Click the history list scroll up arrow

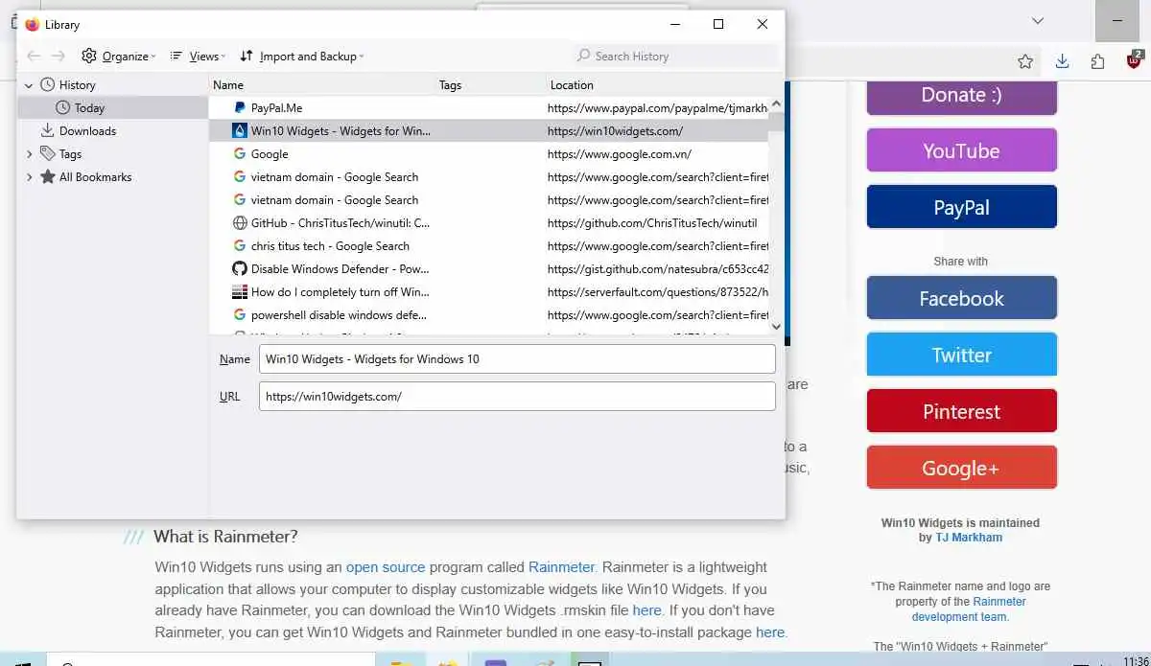click(x=777, y=104)
